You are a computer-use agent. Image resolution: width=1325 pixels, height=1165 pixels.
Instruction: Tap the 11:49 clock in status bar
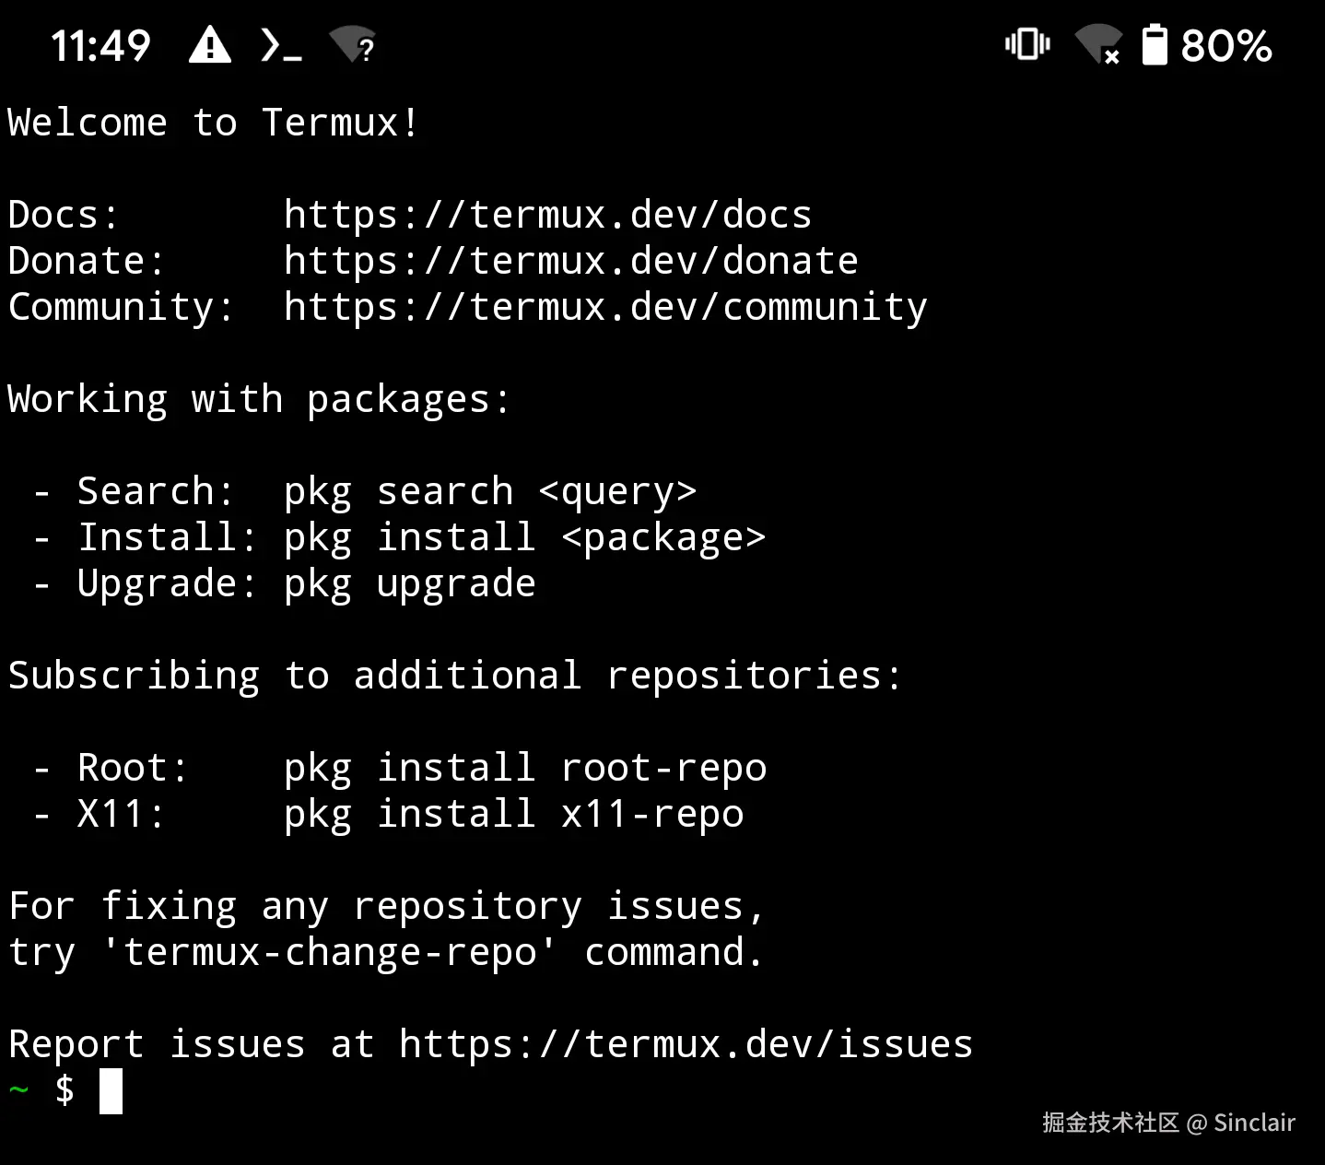100,45
